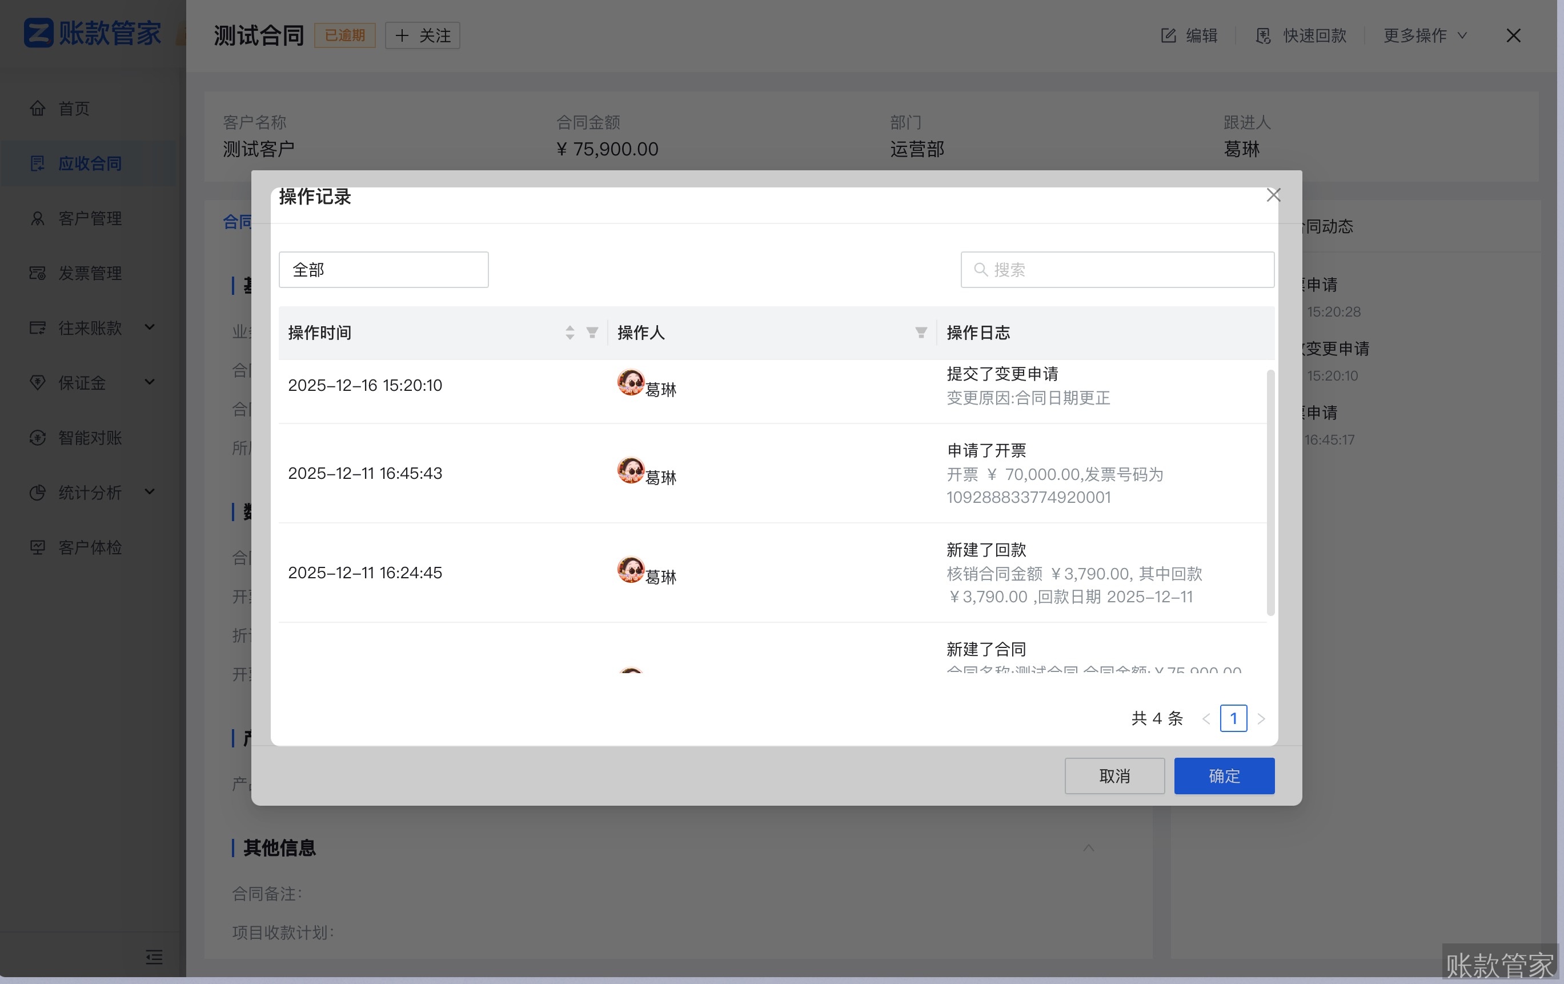
Task: Follow the contract via 关注 button
Action: point(422,36)
